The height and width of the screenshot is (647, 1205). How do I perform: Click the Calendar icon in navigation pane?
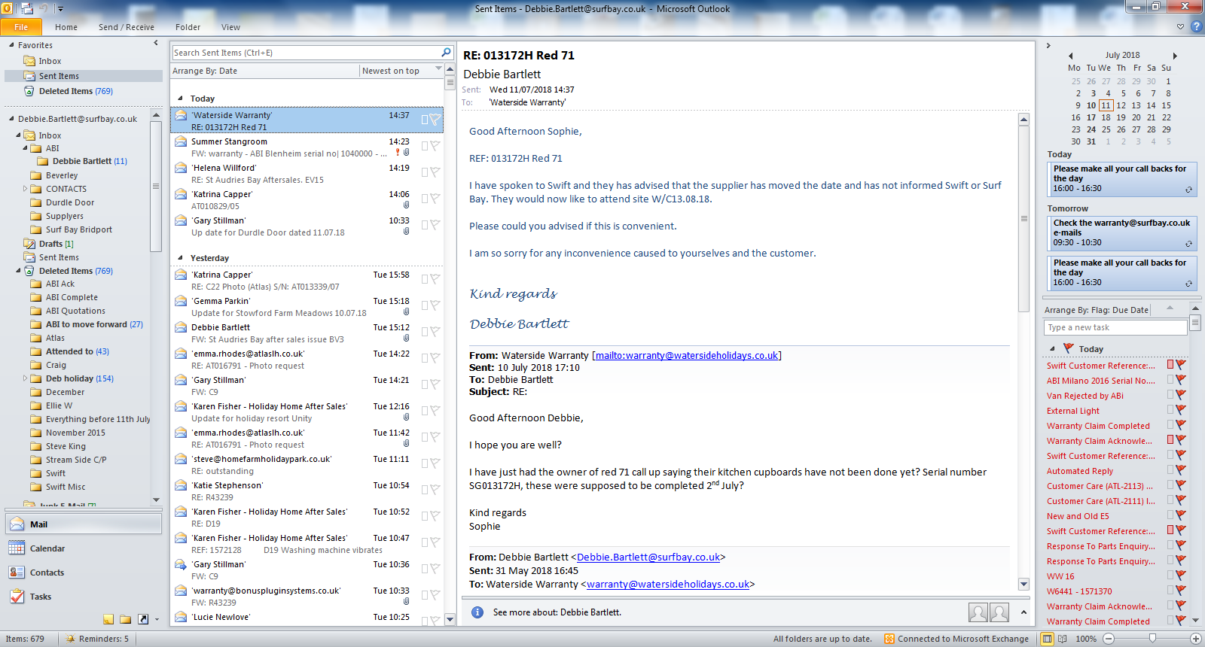point(17,548)
